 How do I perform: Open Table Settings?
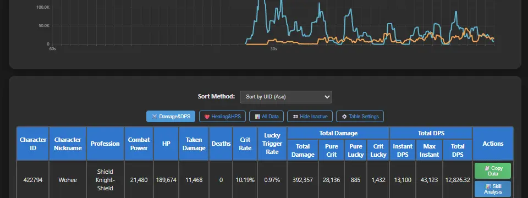pyautogui.click(x=360, y=117)
